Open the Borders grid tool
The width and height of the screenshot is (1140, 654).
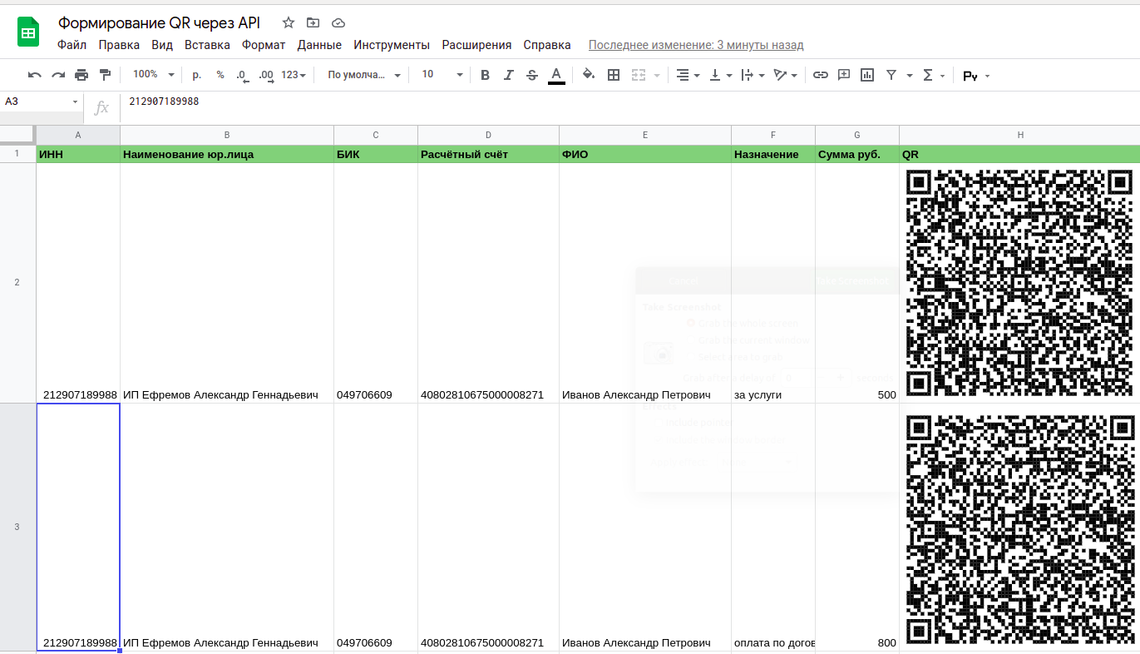click(614, 75)
